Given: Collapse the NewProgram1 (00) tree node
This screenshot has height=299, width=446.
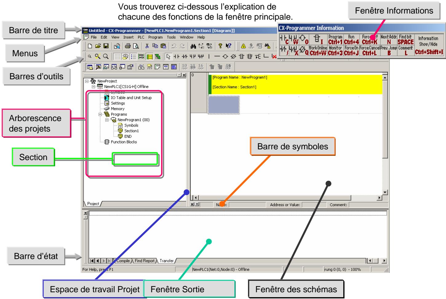Looking at the screenshot, I should [107, 120].
